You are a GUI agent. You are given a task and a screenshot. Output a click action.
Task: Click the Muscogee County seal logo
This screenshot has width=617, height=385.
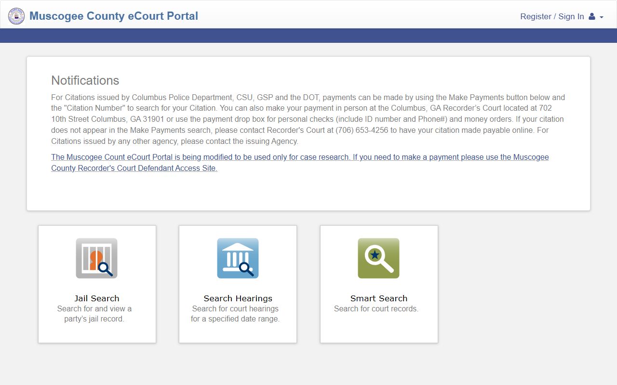point(16,16)
